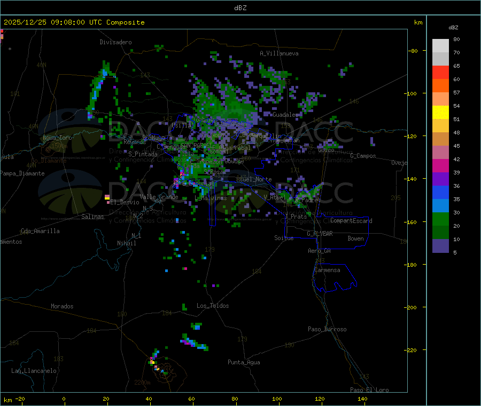481x406 pixels.
Task: Click the Lag.Llancanelo label
Action: [x=34, y=371]
